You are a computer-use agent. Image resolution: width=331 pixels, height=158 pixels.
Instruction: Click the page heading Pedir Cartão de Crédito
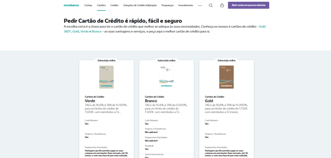123,21
